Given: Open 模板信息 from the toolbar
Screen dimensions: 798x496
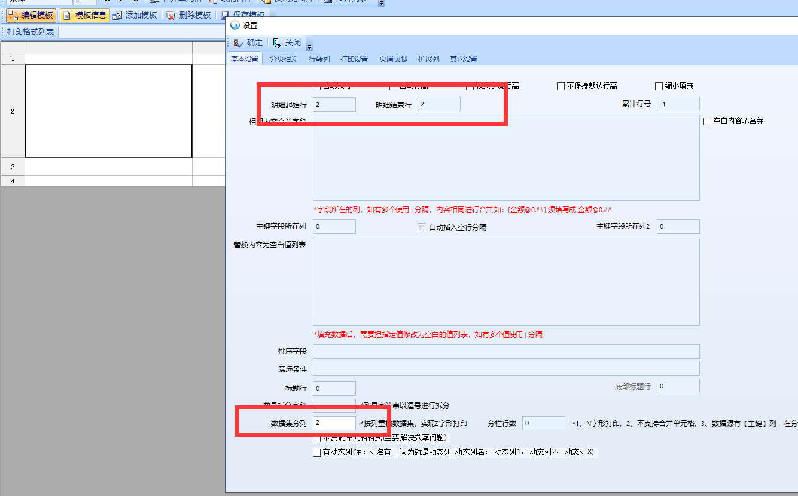Looking at the screenshot, I should coord(66,16).
